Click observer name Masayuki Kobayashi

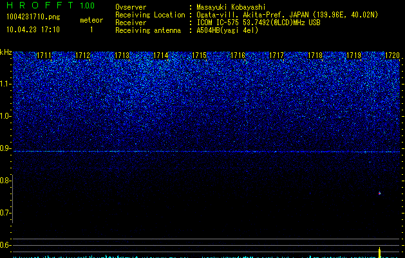(231, 7)
